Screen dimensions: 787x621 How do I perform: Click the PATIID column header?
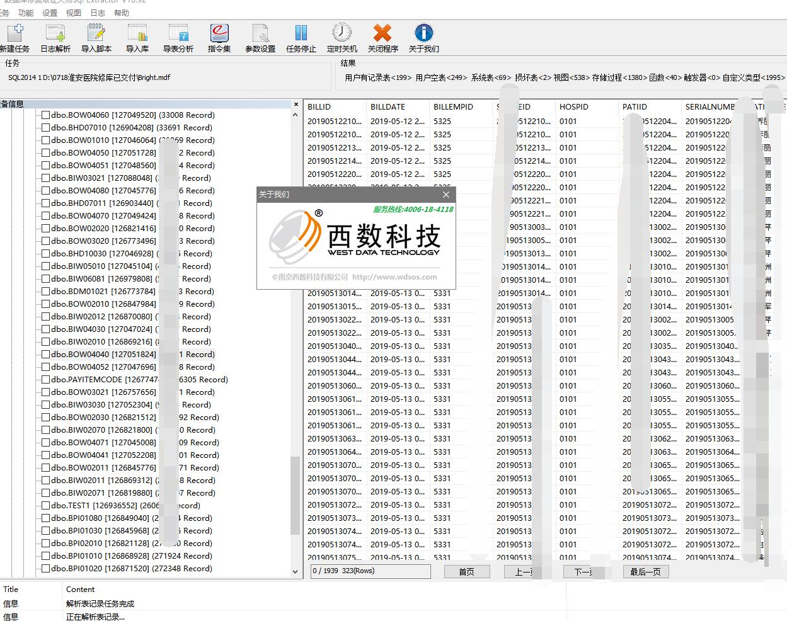(x=649, y=107)
